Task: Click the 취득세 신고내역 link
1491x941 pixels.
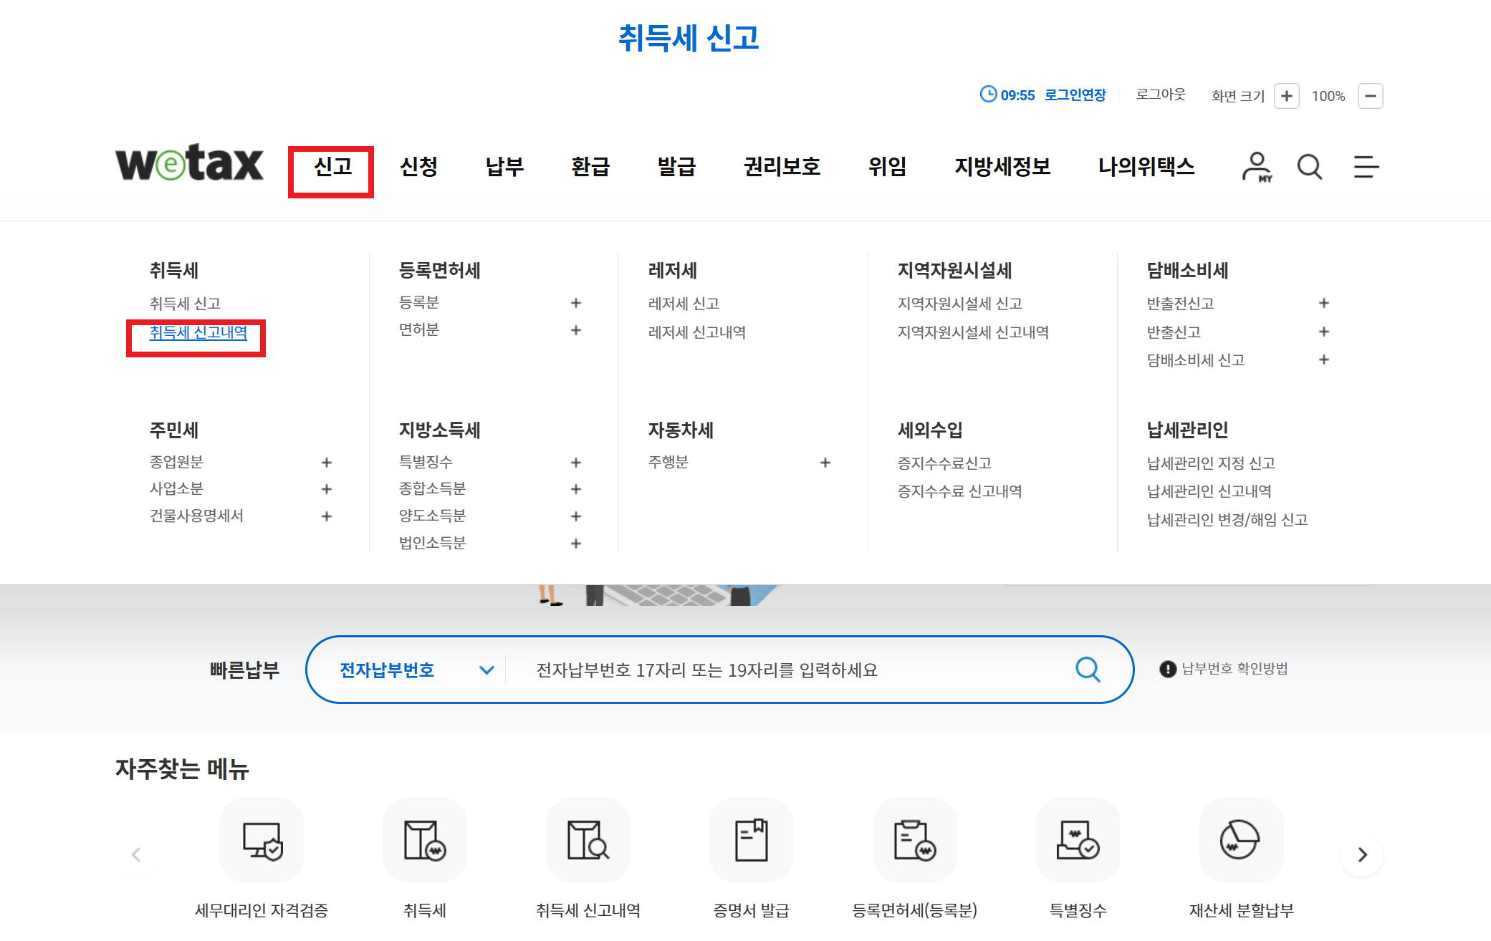Action: pyautogui.click(x=198, y=333)
